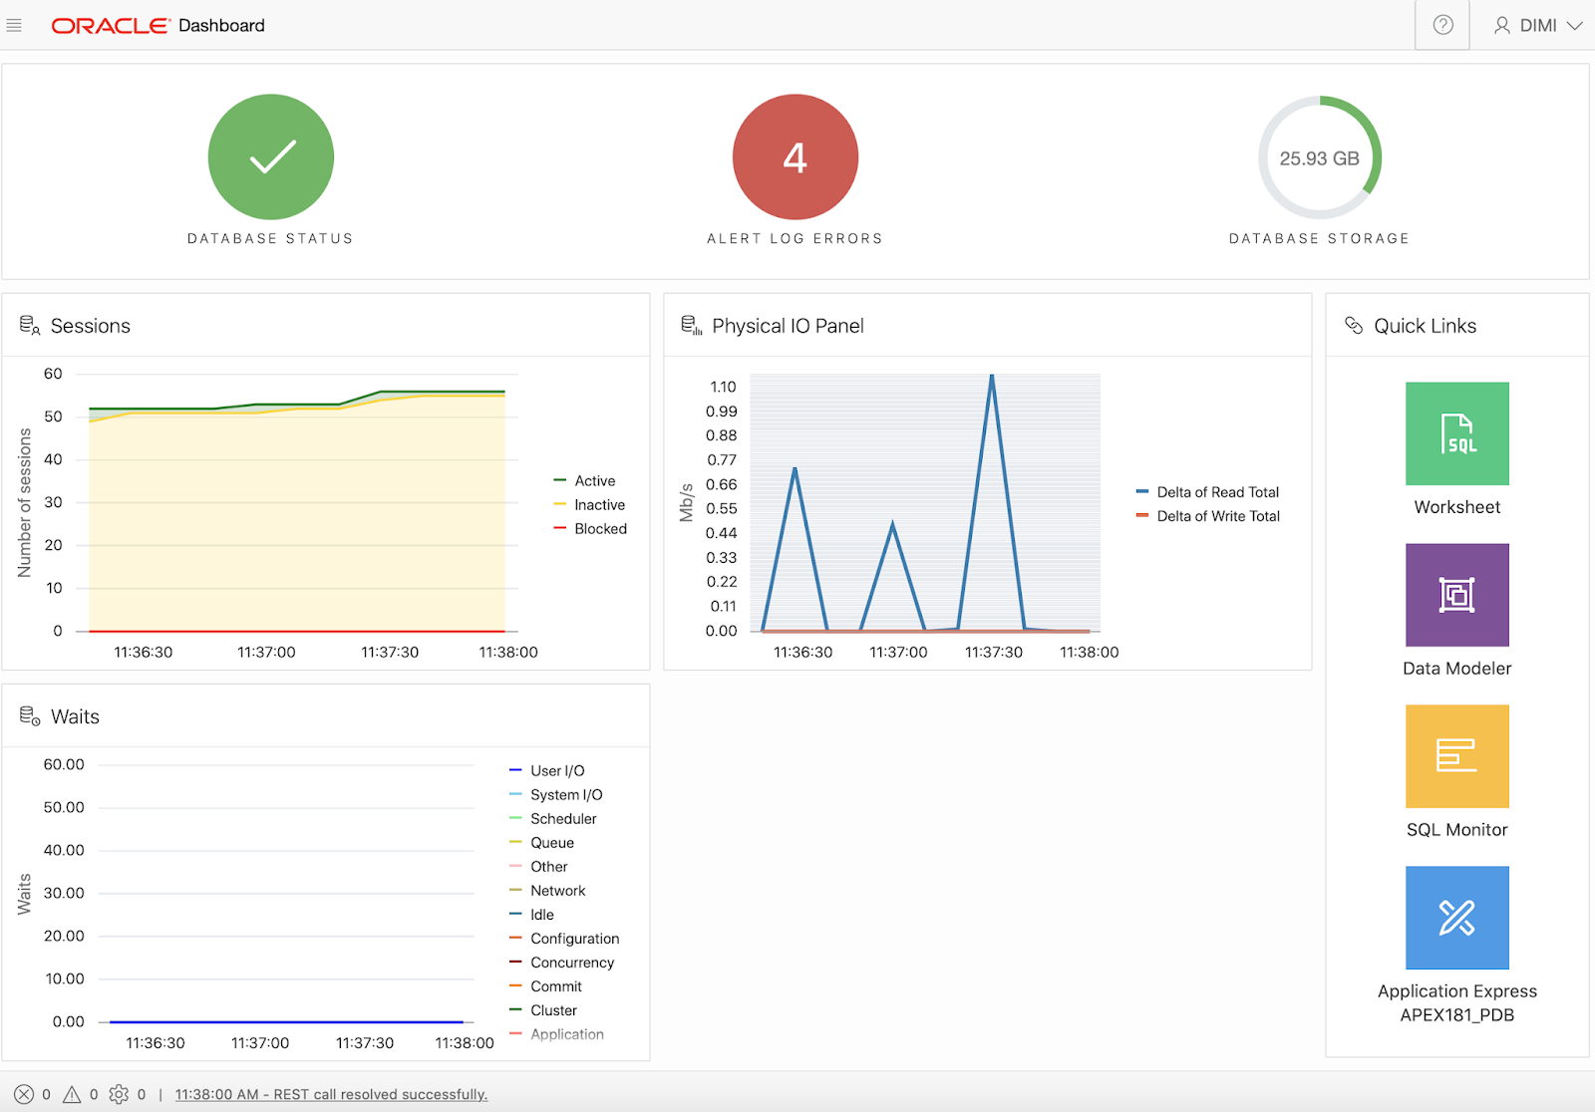1595x1112 pixels.
Task: Click the errors count icon in status bar
Action: pos(24,1094)
